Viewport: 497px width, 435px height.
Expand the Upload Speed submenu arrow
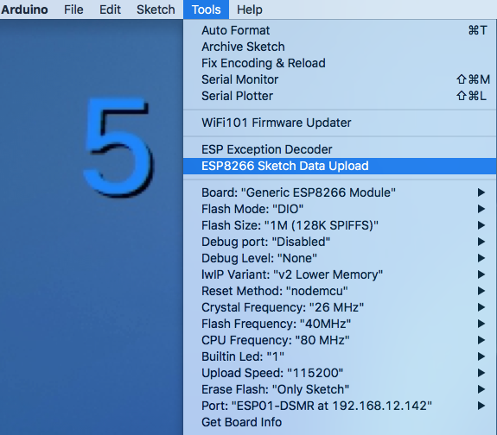[x=481, y=373]
